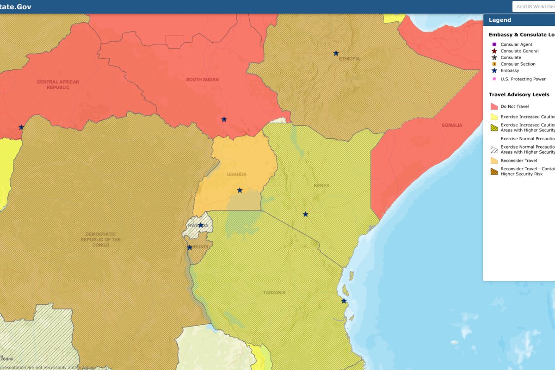Select the Democratic Republic of the Congo region

point(100,239)
